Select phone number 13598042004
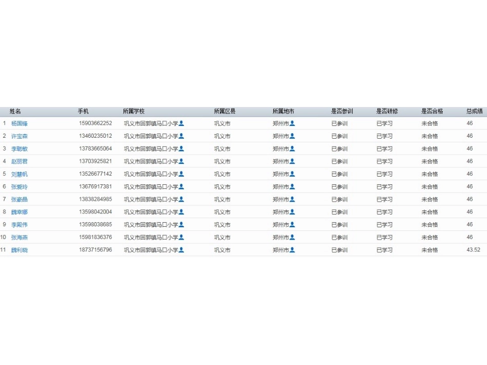The height and width of the screenshot is (365, 487). click(95, 212)
